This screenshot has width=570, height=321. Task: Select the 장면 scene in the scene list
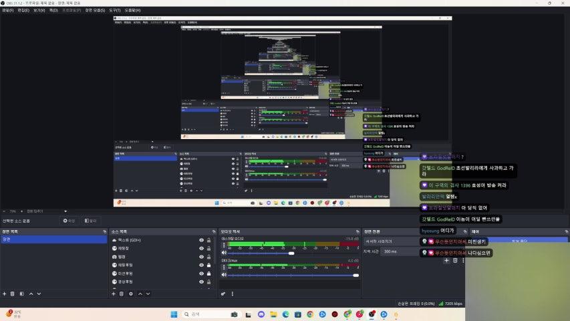[x=54, y=239]
